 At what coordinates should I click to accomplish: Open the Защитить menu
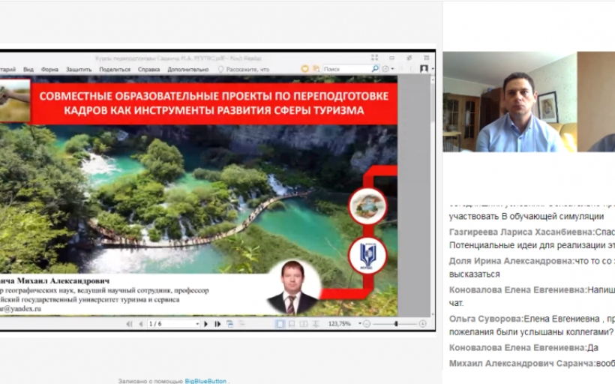point(79,70)
